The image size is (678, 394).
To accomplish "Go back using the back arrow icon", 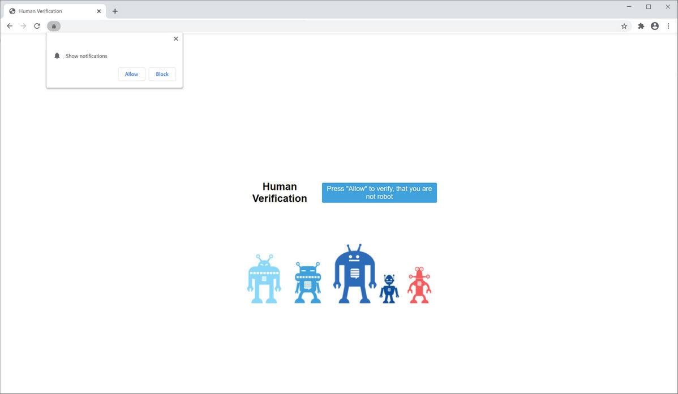I will pos(10,25).
